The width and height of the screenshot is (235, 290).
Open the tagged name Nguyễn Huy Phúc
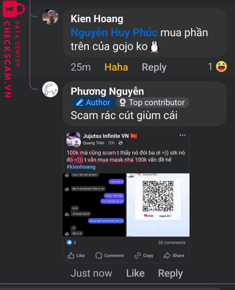[114, 33]
